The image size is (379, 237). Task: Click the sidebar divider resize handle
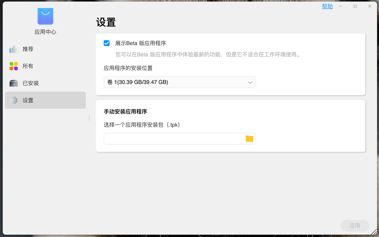pyautogui.click(x=89, y=118)
